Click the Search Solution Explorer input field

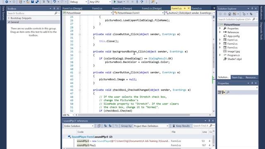coord(235,19)
